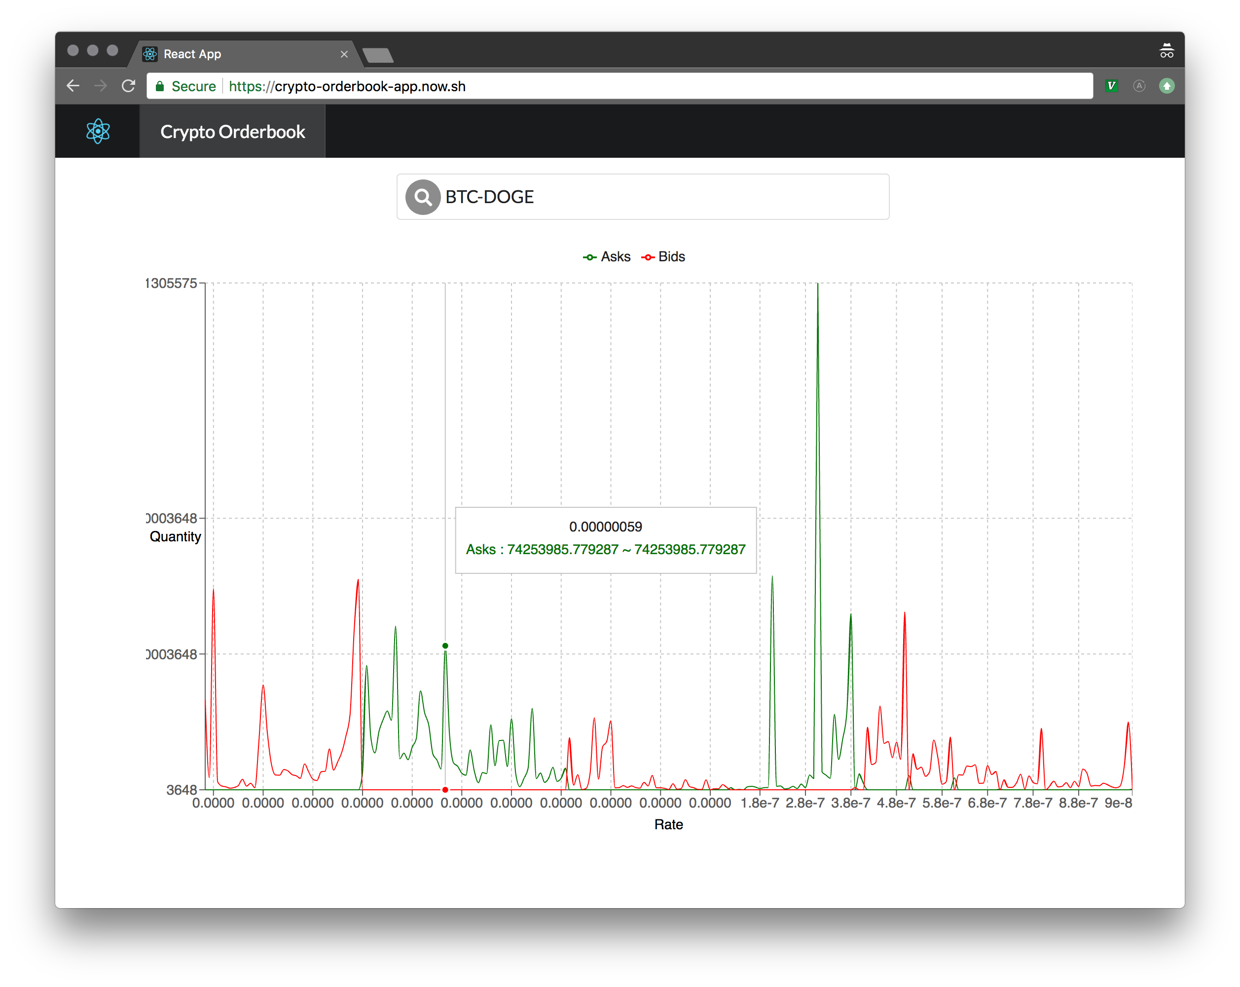Click the browser forward arrow
1240x987 pixels.
point(101,86)
